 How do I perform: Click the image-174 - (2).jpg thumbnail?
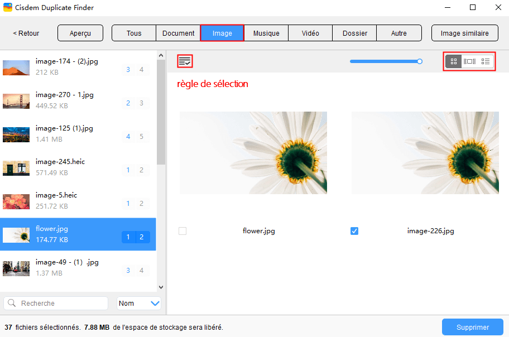click(x=16, y=67)
